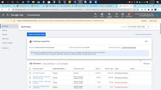161x90 pixels.
Task: Go to next date range arrow
Action: coord(156,27)
